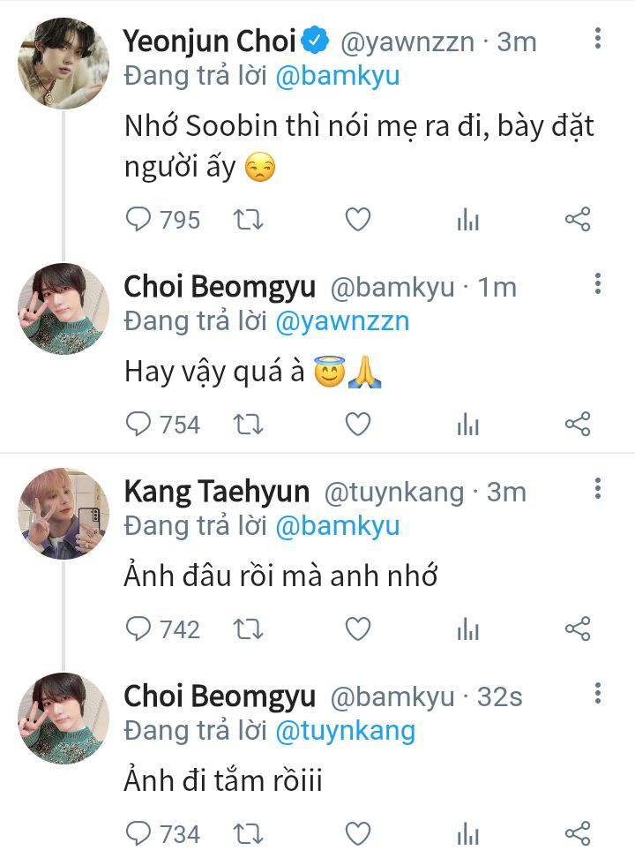Image resolution: width=635 pixels, height=858 pixels.
Task: Open @bamkyu mention in Yeonjun's reply
Action: 338,76
